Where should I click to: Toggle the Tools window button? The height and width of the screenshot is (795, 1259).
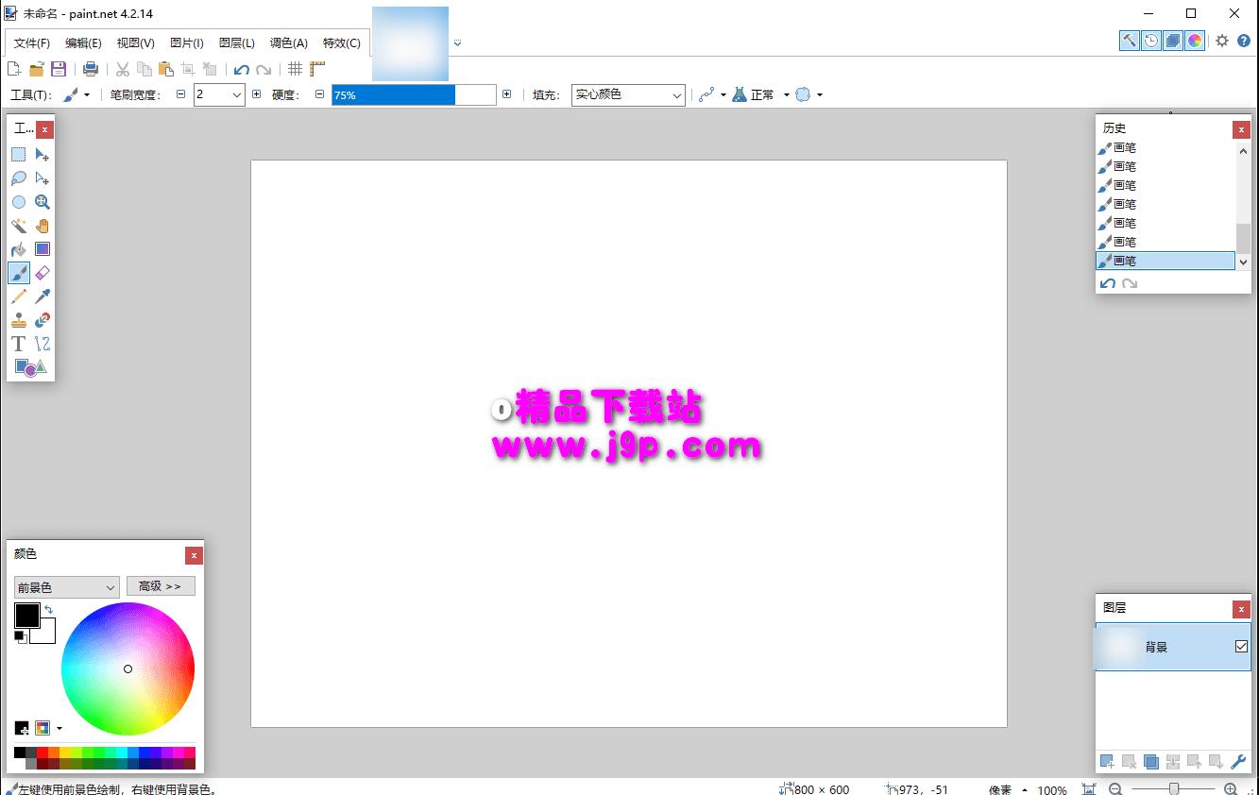click(1130, 41)
